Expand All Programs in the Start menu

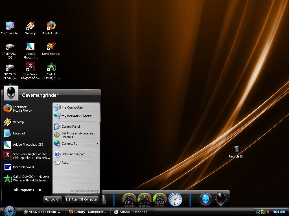(28, 190)
